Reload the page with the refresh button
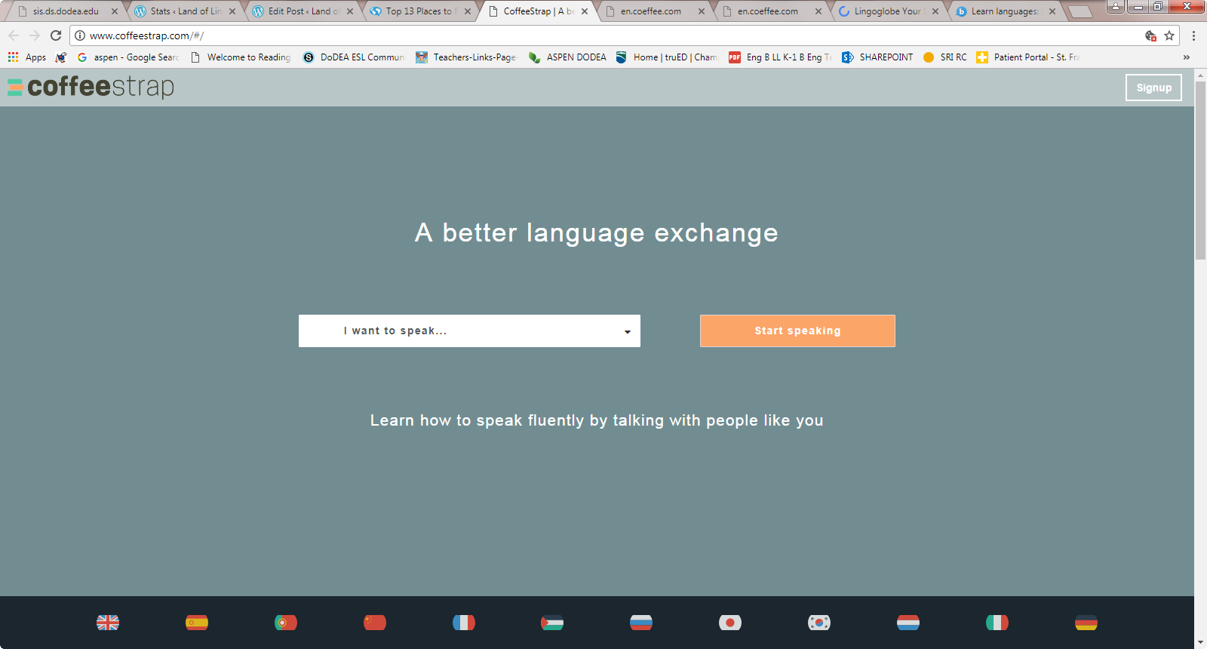 click(56, 35)
